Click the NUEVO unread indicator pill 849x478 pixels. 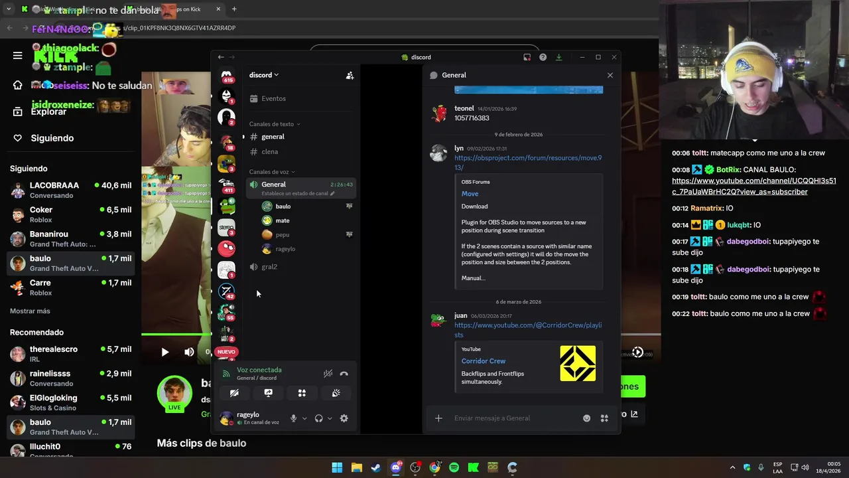[x=226, y=352]
